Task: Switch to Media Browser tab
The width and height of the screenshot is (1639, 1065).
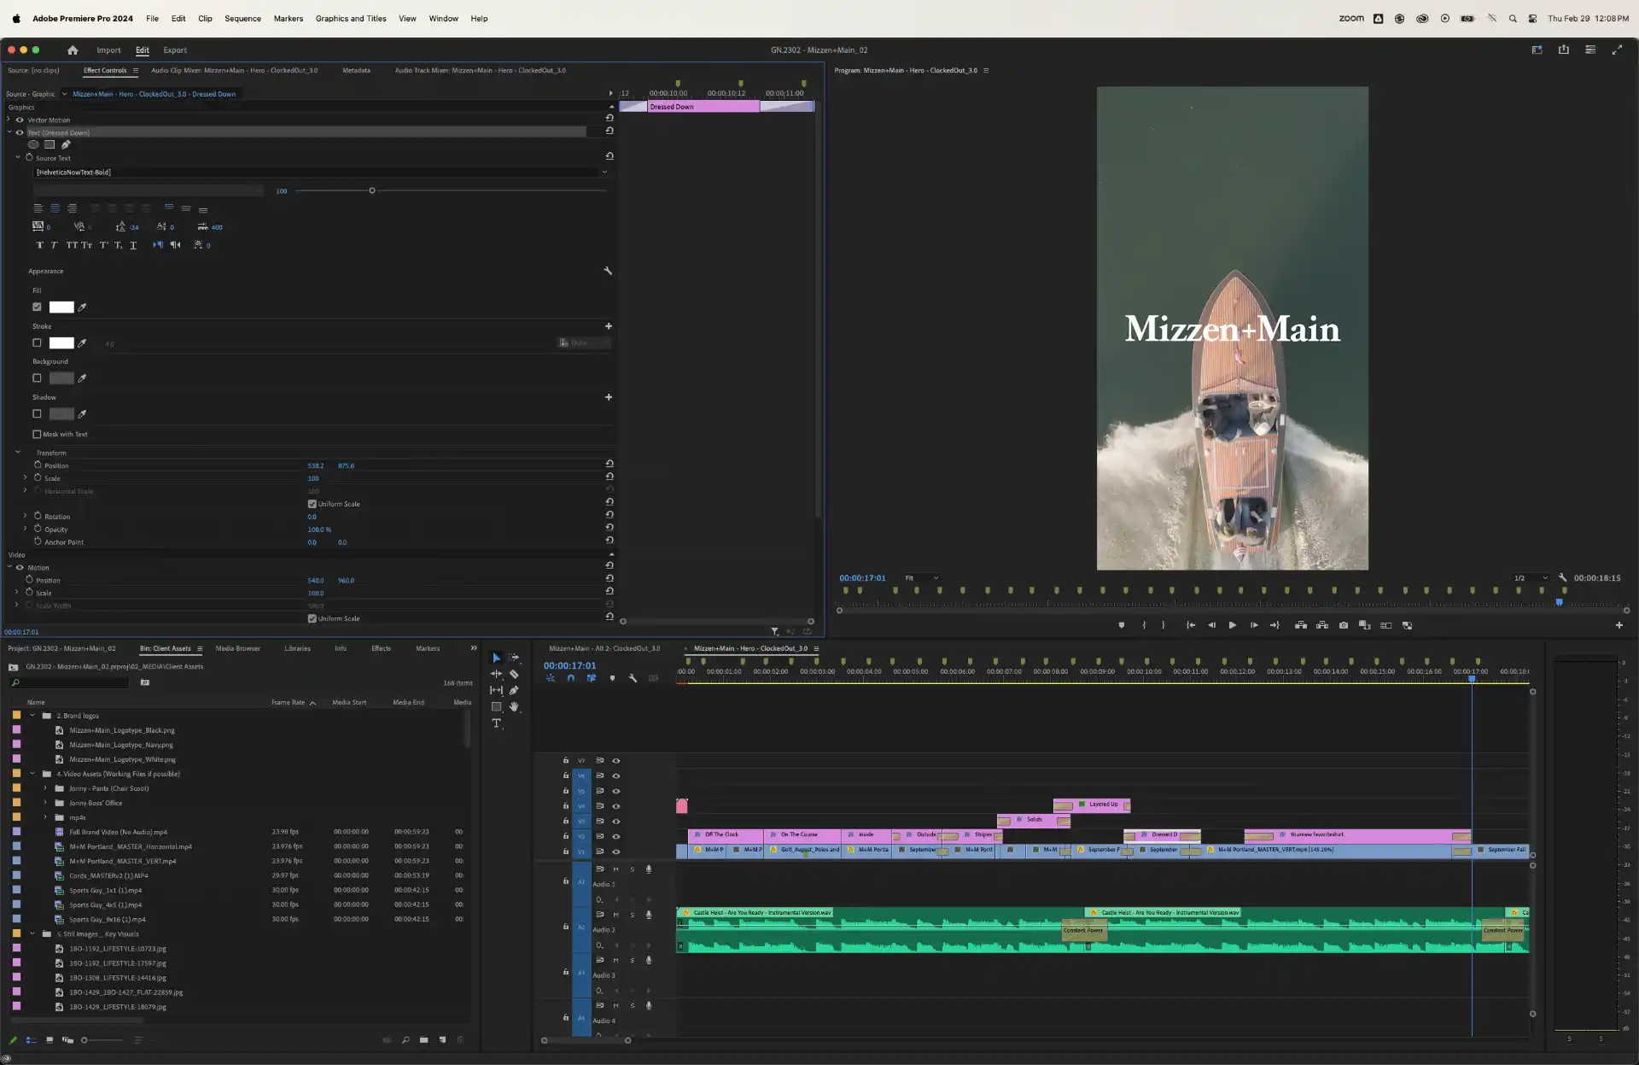Action: [237, 648]
